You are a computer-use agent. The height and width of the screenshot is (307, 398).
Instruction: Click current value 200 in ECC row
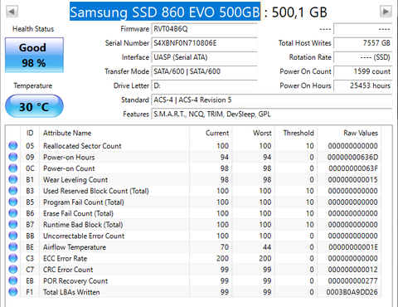pyautogui.click(x=222, y=258)
